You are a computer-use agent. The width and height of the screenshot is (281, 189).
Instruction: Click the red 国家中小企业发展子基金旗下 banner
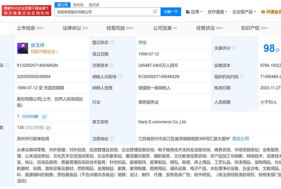(x=26, y=10)
